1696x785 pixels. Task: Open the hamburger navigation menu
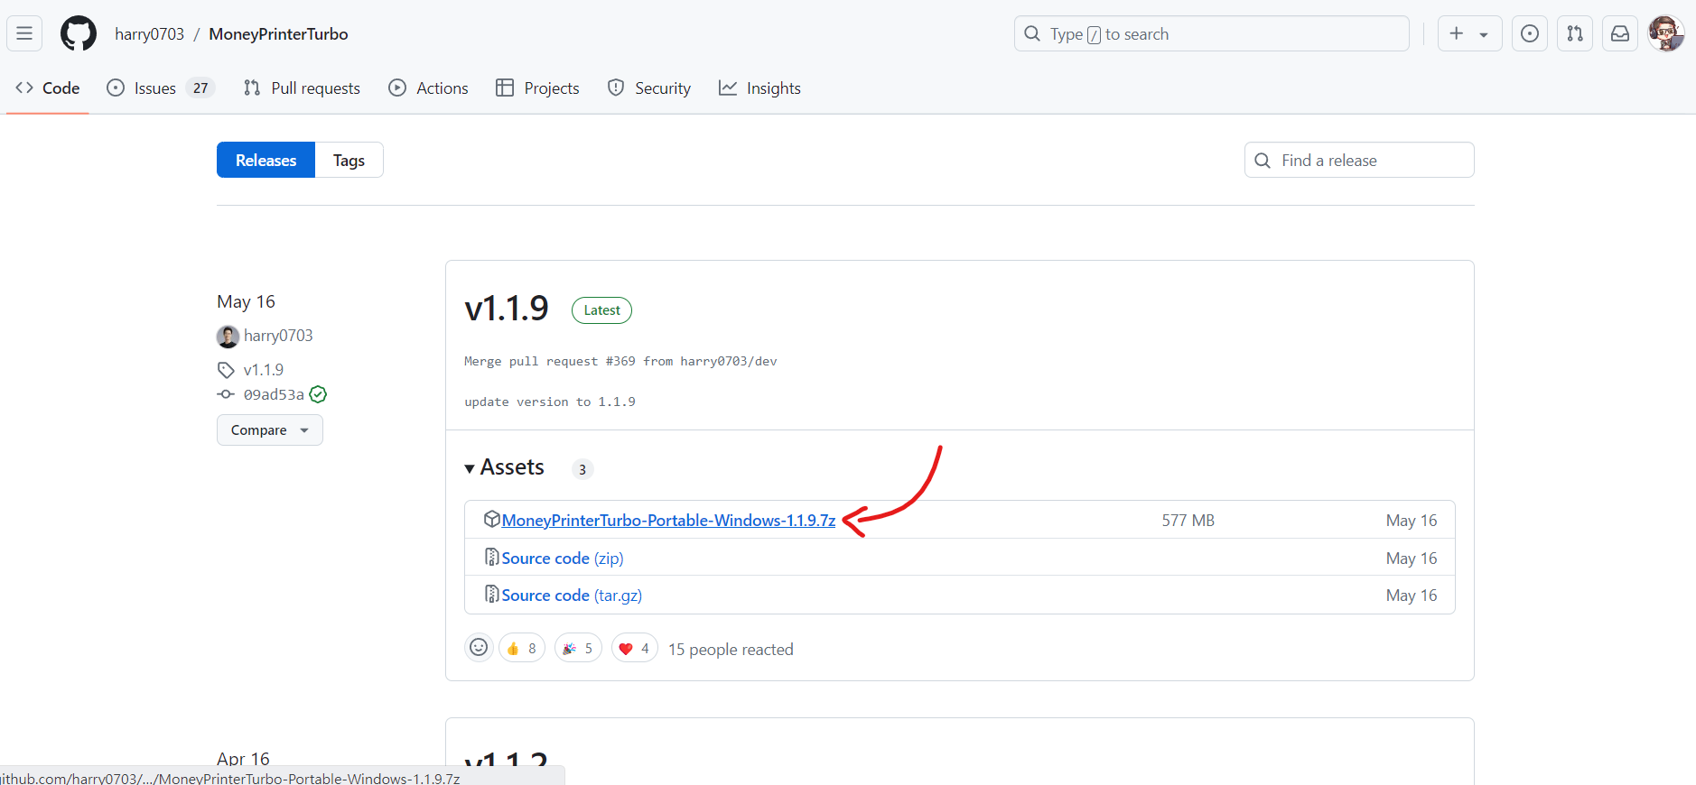coord(24,33)
